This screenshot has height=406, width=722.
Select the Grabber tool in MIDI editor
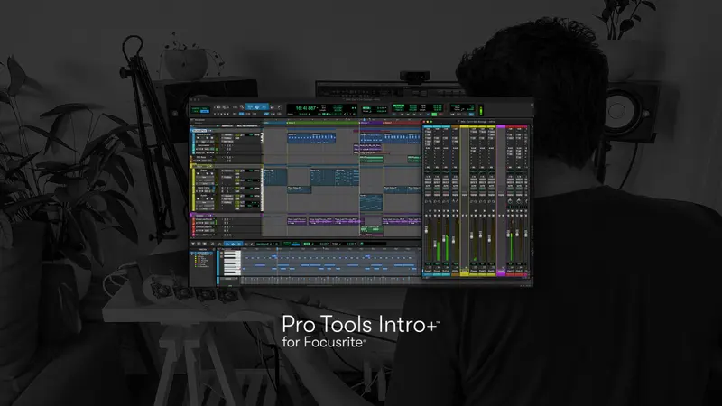pos(239,244)
